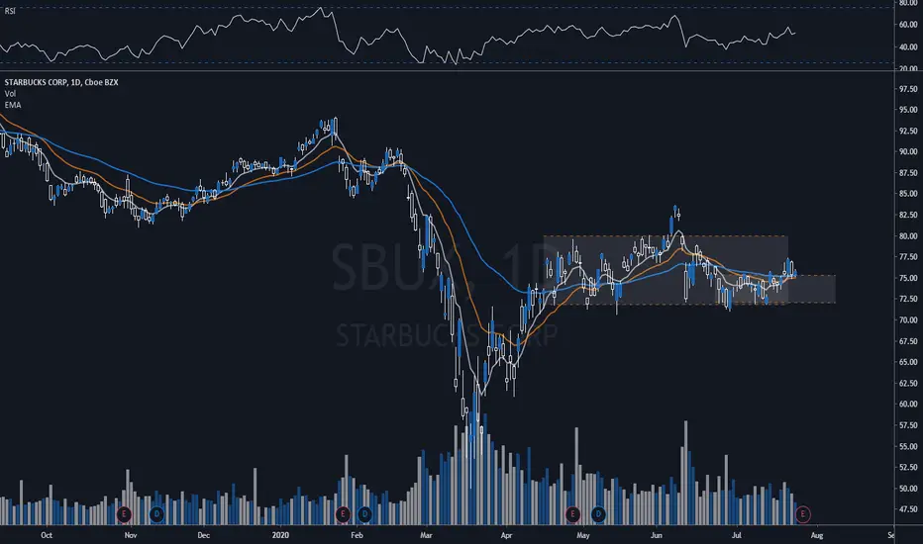Click the Aug label on time axis
Screen dimensions: 923x544
(x=817, y=535)
